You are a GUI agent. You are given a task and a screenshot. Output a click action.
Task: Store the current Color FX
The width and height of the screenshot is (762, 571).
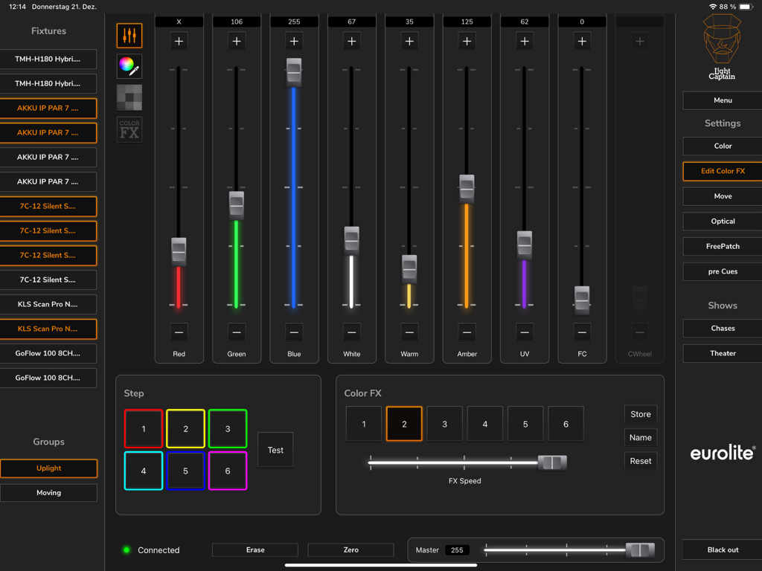640,414
